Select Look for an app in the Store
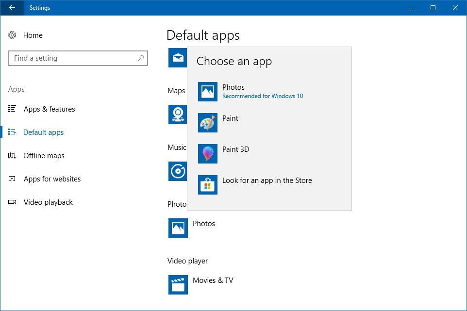 [x=267, y=180]
